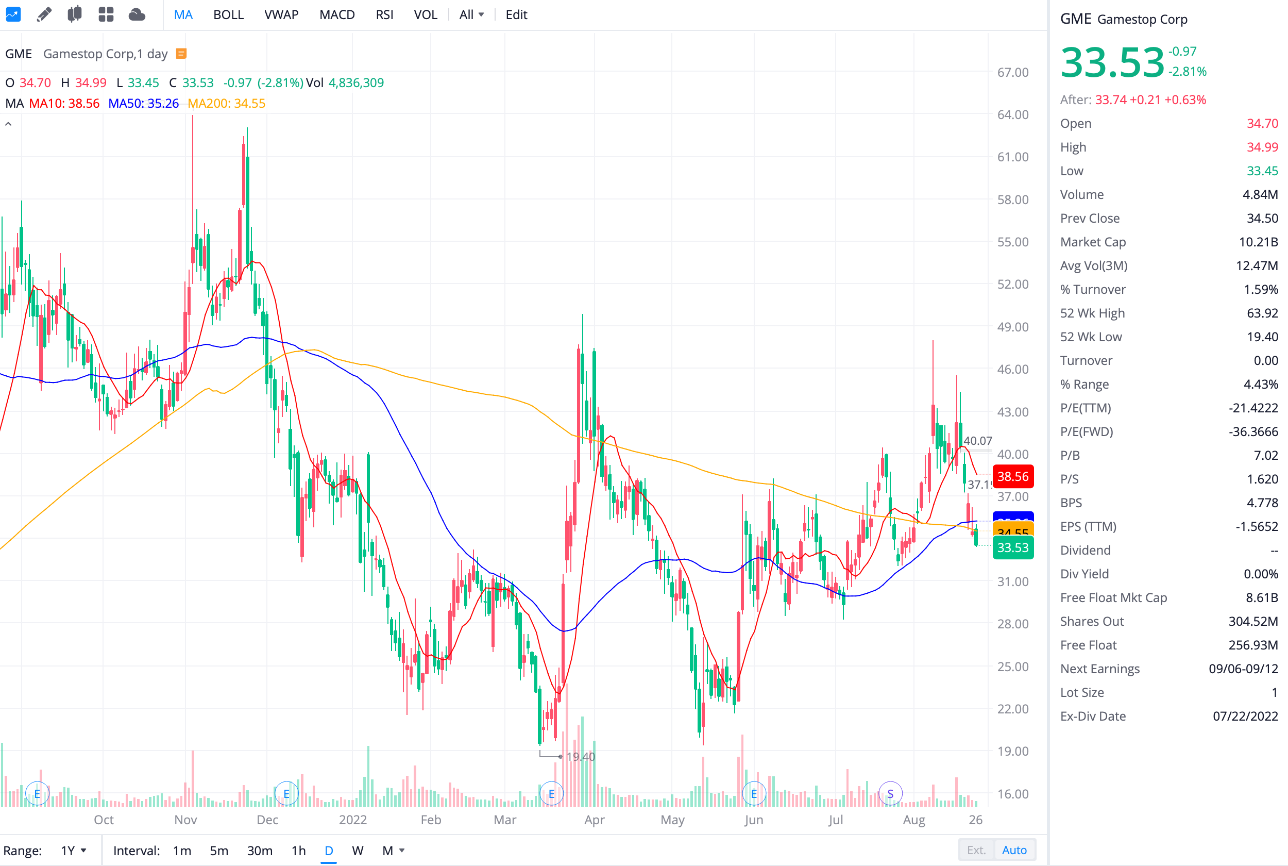This screenshot has height=866, width=1288.
Task: Click the E earnings marker near December
Action: (286, 794)
